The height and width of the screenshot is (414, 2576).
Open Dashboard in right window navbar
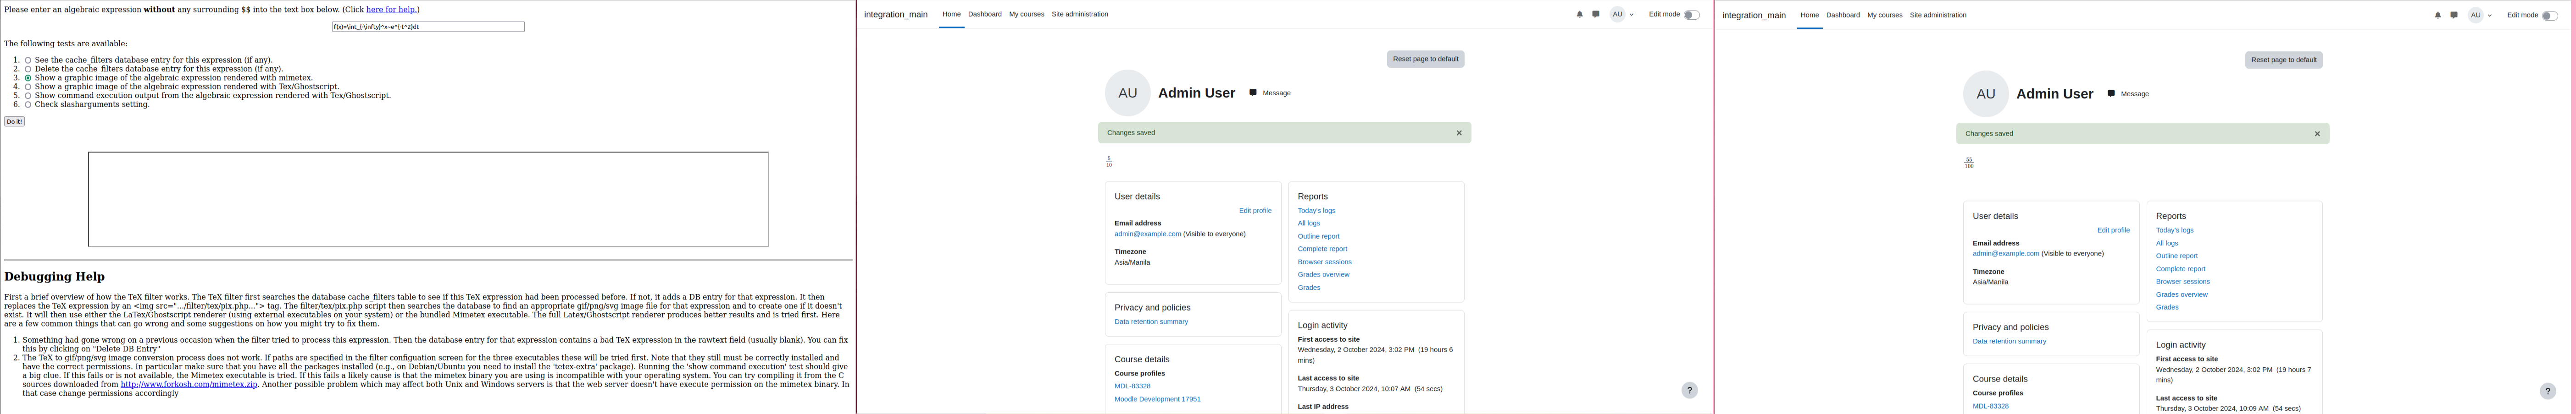click(x=1843, y=15)
